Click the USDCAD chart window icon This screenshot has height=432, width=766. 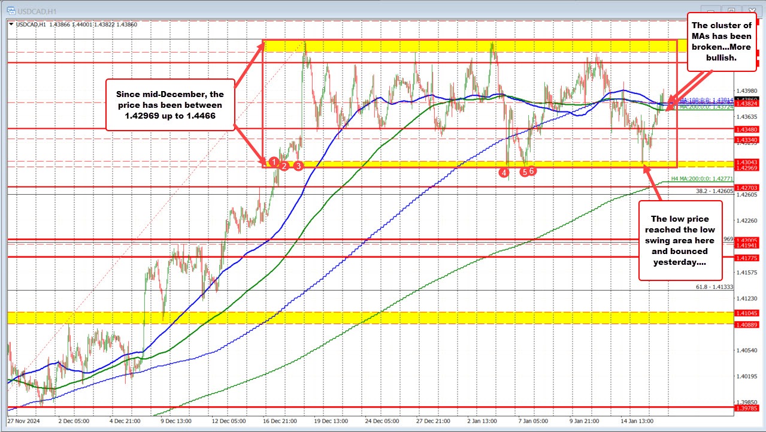[x=11, y=9]
